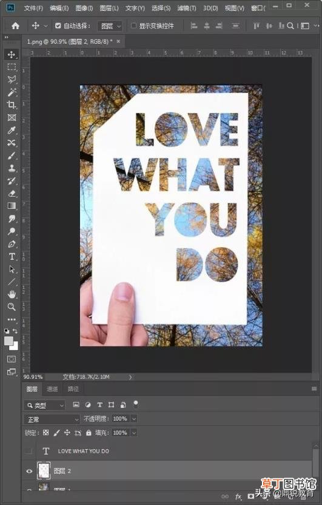Uncheck the 自动选择 checkbox
Image resolution: width=322 pixels, height=505 pixels.
coord(58,25)
